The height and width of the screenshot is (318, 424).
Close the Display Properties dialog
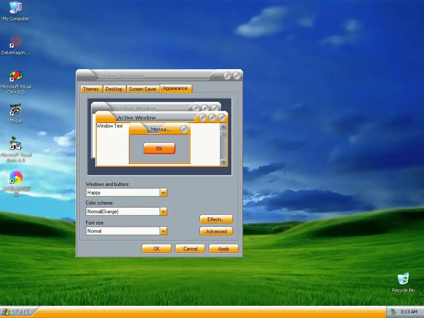click(x=236, y=76)
